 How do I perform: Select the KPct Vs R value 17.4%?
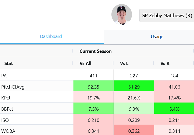click(174, 98)
